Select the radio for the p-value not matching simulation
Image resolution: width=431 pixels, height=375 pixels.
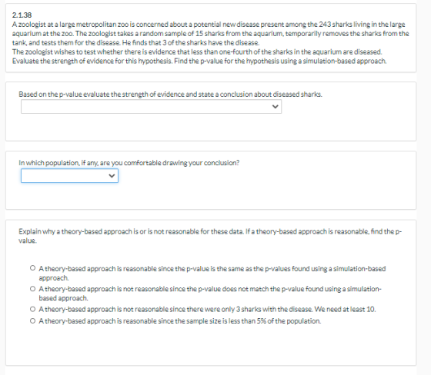tap(32, 288)
